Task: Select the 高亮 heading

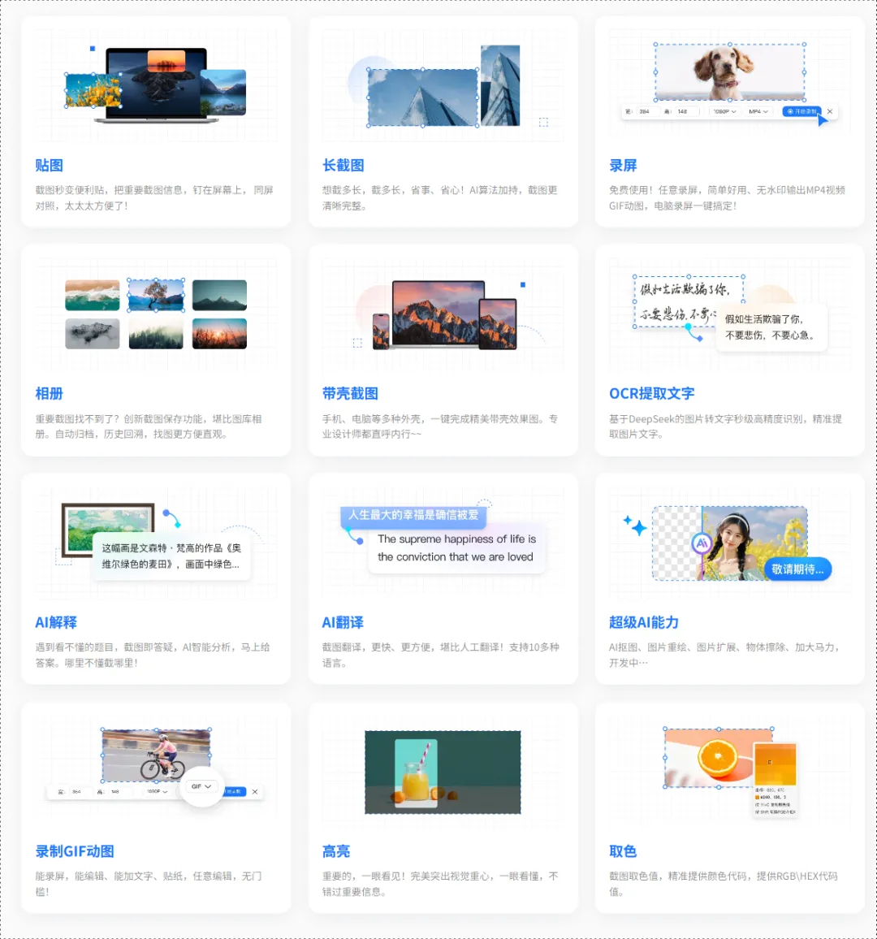Action: click(x=336, y=851)
